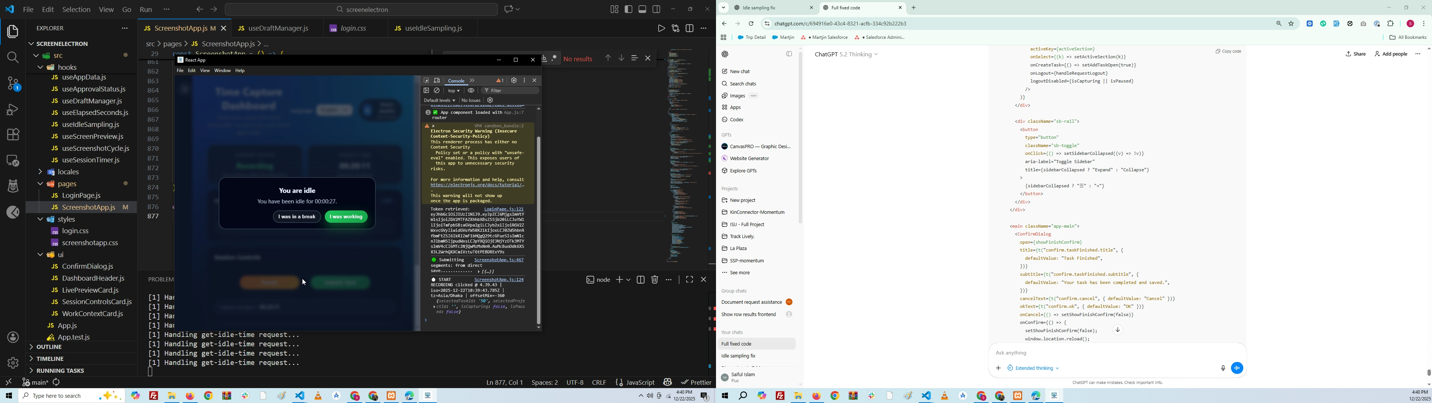Screen dimensions: 1432x403
Task: Kill the terminal with trash icon
Action: coord(655,280)
